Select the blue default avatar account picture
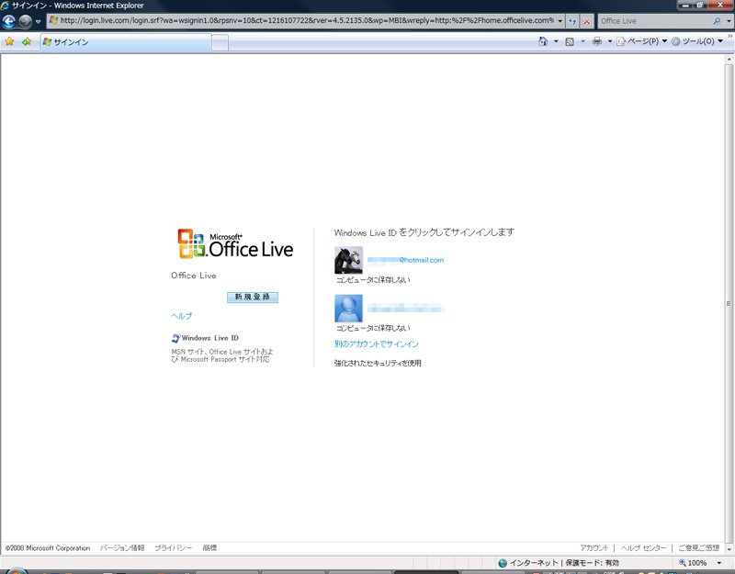This screenshot has height=574, width=735. coord(348,309)
